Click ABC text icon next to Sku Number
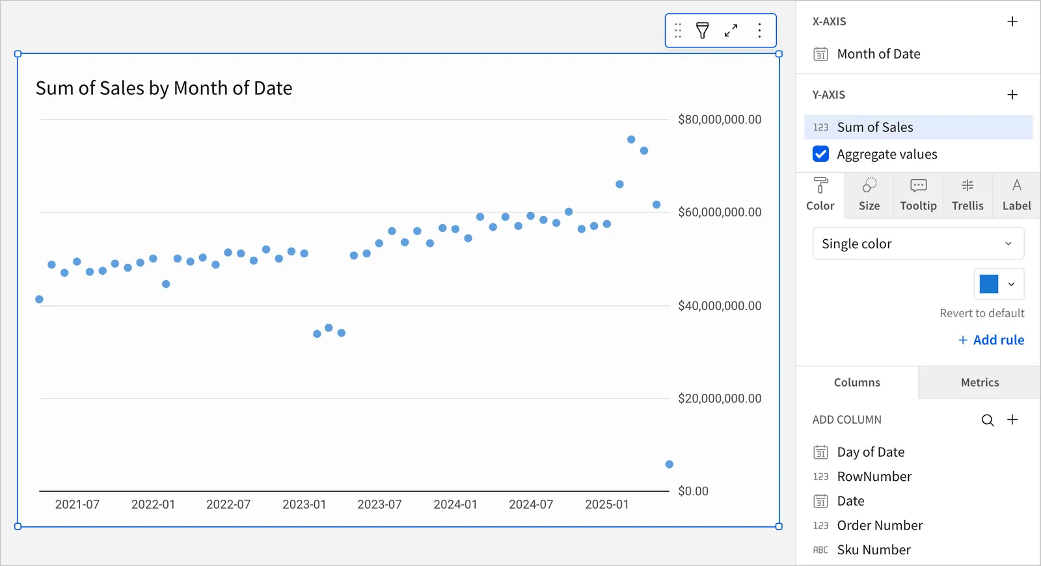 tap(820, 550)
